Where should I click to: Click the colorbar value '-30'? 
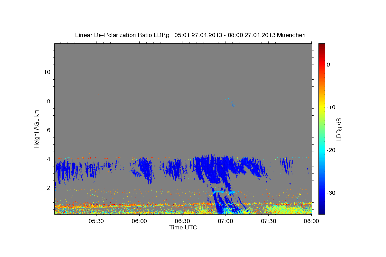[331, 193]
